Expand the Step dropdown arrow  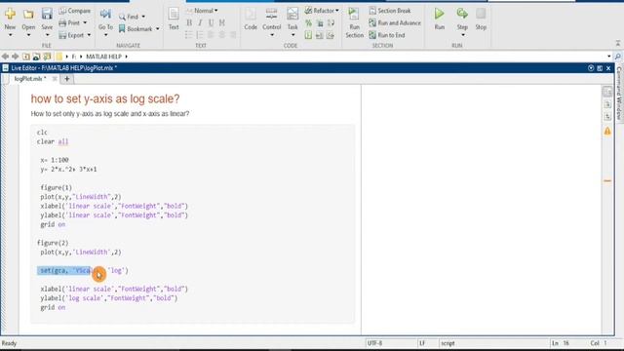[x=462, y=35]
